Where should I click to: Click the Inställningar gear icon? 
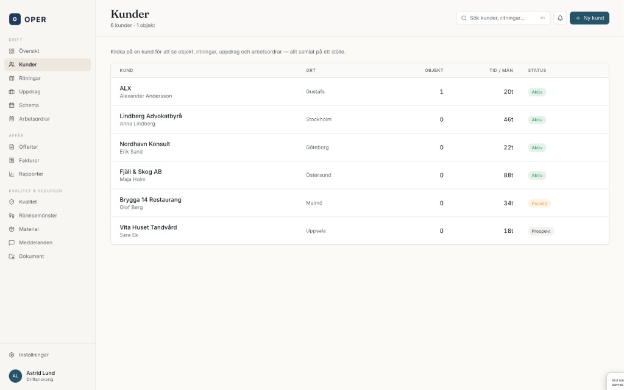tap(12, 355)
